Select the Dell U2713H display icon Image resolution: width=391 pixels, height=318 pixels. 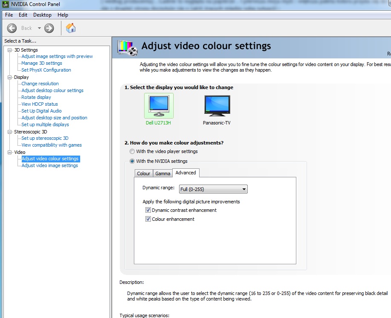[159, 106]
